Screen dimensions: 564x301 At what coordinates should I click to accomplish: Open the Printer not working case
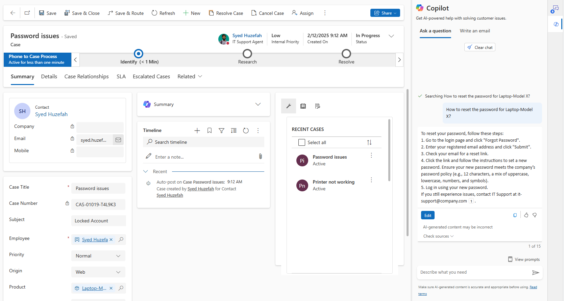tap(334, 182)
